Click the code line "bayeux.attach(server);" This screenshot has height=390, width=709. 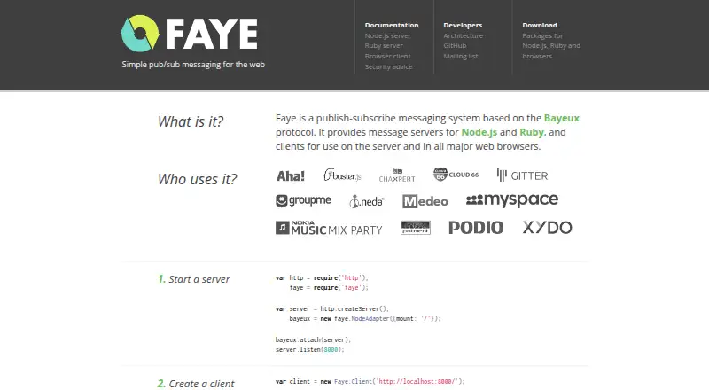tap(313, 339)
